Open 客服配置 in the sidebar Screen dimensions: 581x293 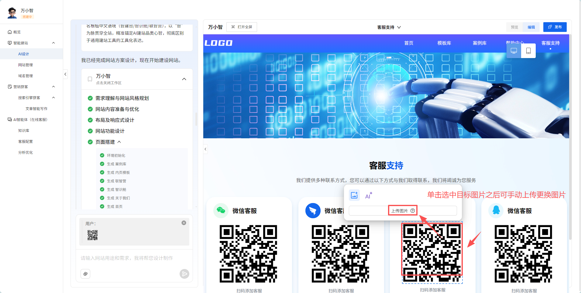(26, 141)
